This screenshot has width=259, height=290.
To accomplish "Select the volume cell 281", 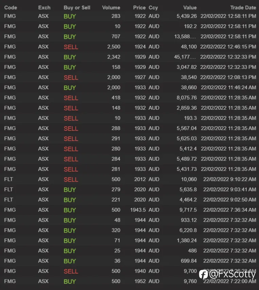I will pos(116,169).
